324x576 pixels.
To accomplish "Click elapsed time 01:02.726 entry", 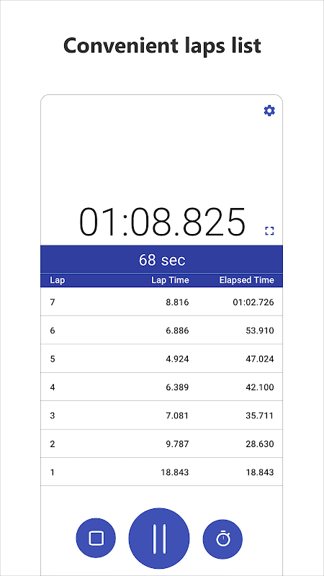I will coord(253,302).
